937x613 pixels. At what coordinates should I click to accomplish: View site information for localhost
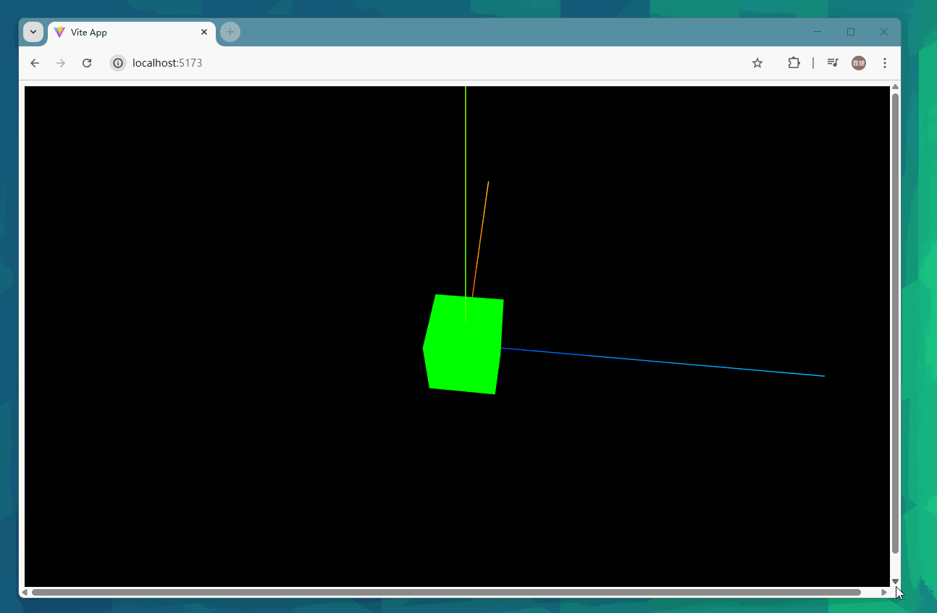click(118, 63)
